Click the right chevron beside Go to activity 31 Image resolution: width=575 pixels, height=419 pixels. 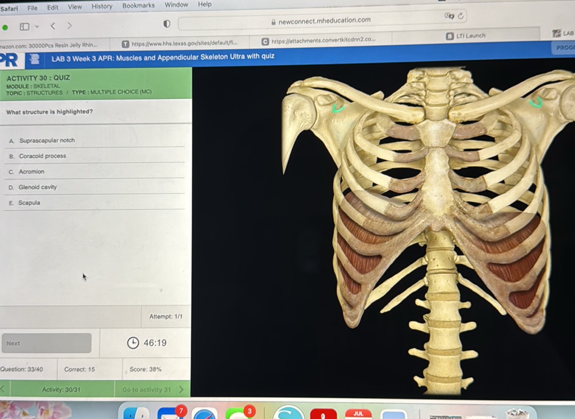[x=180, y=389]
